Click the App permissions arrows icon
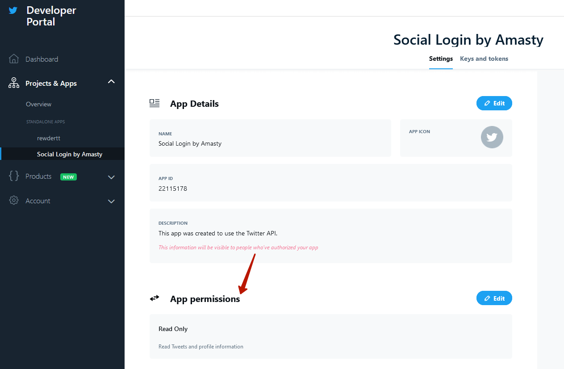Screen dimensions: 564x369 (x=155, y=298)
